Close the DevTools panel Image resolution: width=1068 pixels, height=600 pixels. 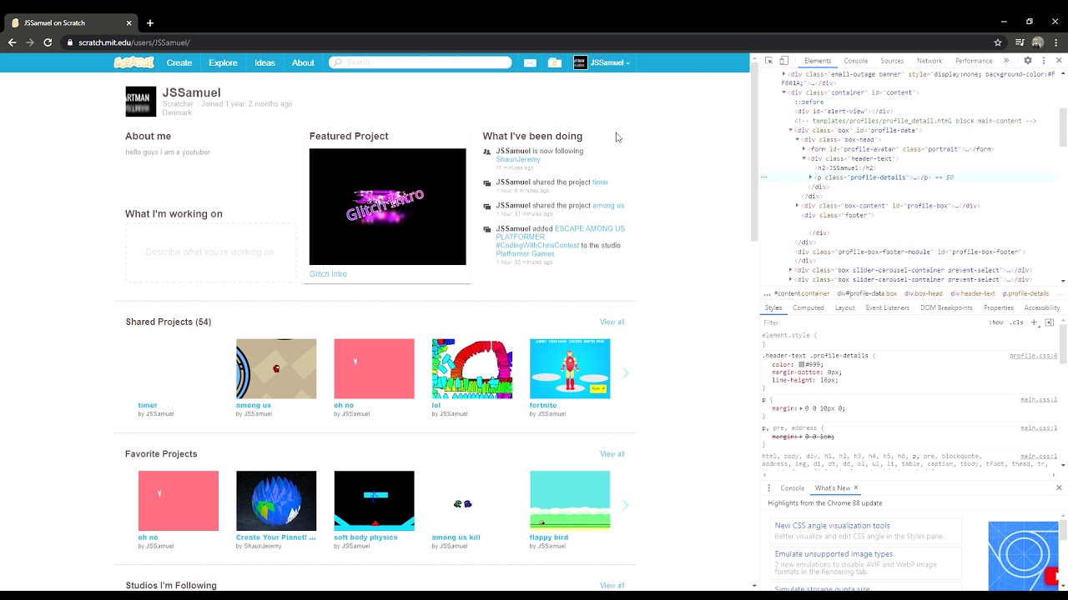[1060, 61]
